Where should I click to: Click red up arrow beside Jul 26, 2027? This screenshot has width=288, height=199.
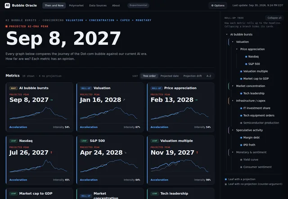(x=51, y=152)
